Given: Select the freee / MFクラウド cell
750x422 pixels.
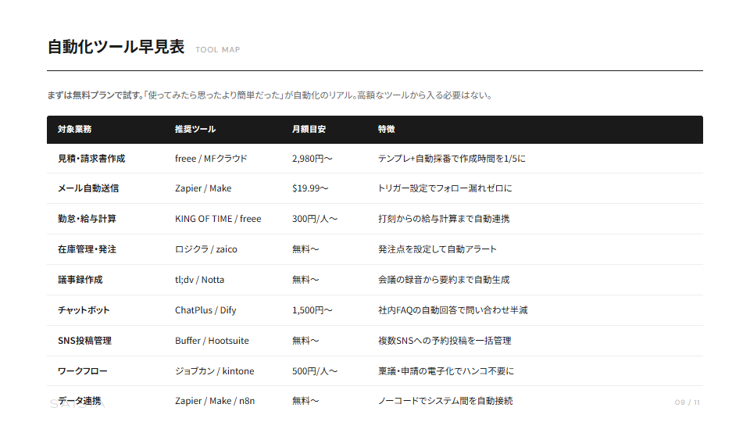Looking at the screenshot, I should pos(211,159).
